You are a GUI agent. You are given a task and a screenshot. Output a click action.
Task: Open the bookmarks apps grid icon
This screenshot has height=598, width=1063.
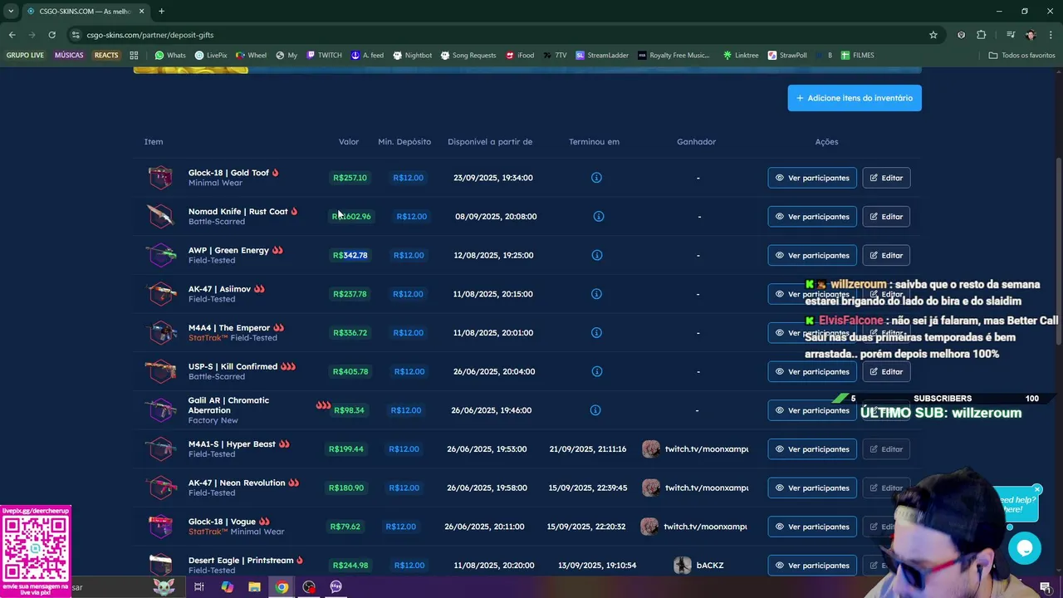tap(134, 56)
